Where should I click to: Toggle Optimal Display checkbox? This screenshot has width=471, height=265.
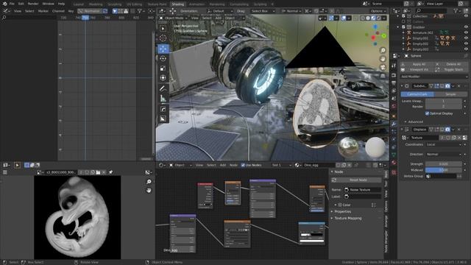tap(427, 113)
